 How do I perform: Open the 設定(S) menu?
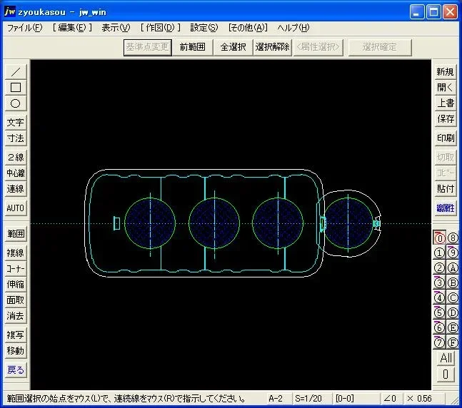(204, 28)
